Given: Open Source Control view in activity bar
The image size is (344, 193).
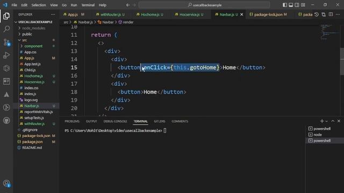Looking at the screenshot, I should 6,42.
